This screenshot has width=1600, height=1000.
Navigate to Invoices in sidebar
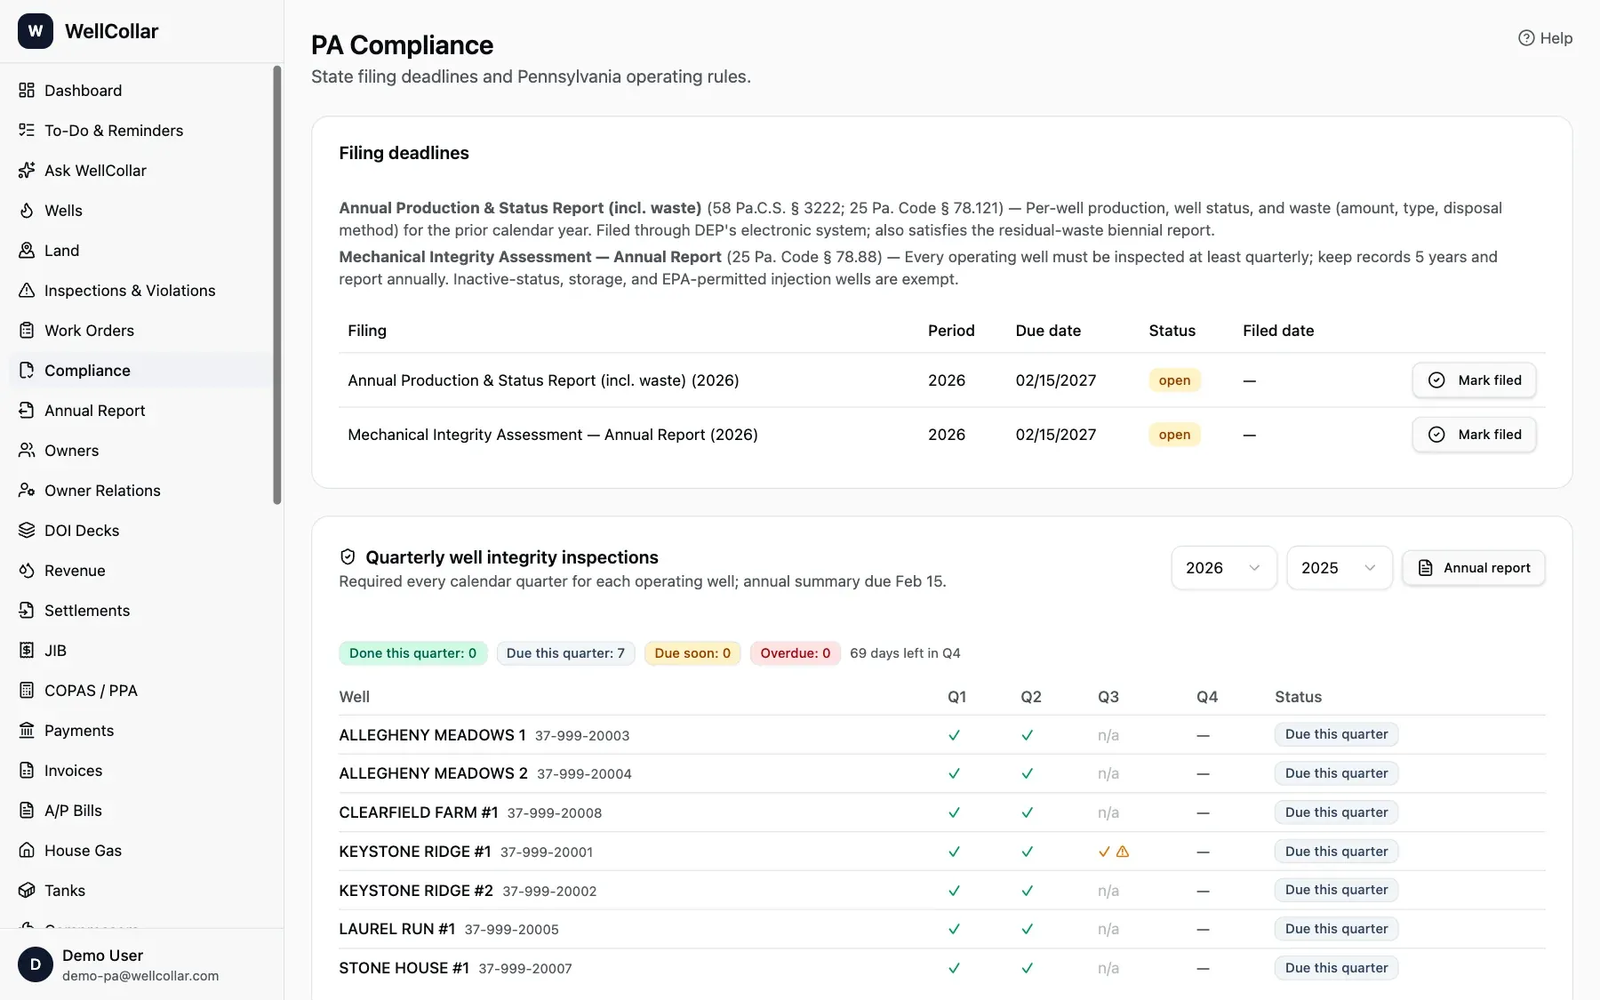coord(140,771)
